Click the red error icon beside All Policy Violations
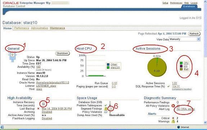Viewport: 207px width, 130px height. 173,106
